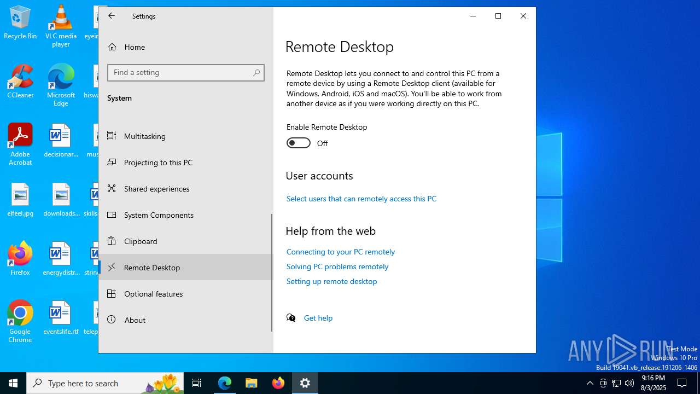Launch Microsoft Edge from taskbar
The image size is (700, 394).
(x=225, y=383)
